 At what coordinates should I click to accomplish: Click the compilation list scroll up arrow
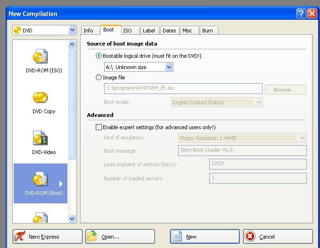(72, 44)
